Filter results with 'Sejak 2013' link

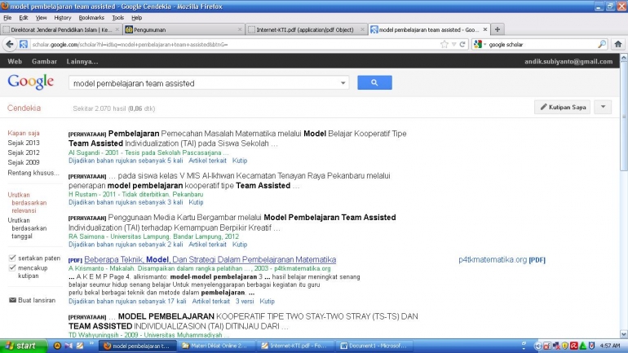pos(24,143)
